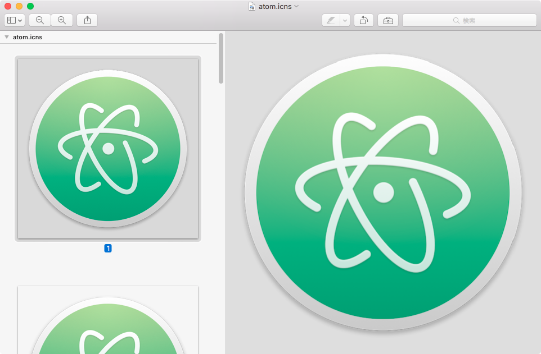Select the first atom icon thumbnail
The width and height of the screenshot is (541, 354).
pos(108,149)
